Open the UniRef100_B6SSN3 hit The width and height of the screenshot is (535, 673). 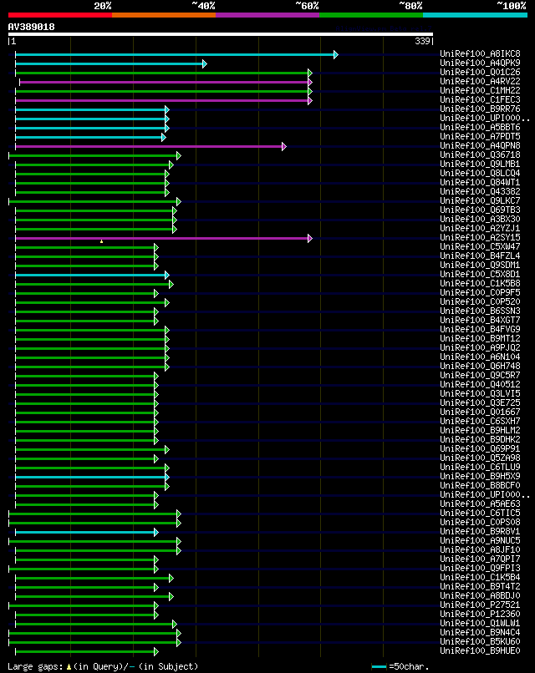(x=480, y=311)
